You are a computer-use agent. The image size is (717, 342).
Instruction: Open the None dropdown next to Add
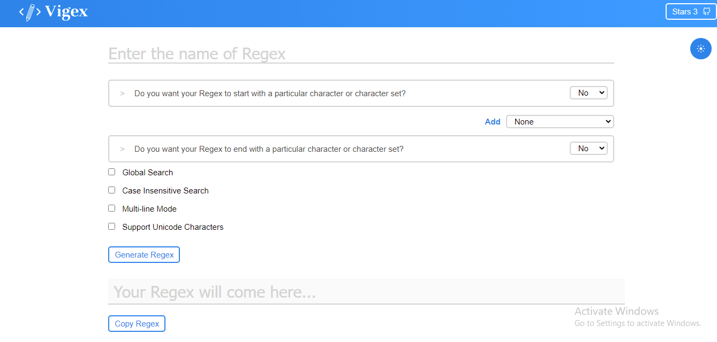[x=560, y=121]
